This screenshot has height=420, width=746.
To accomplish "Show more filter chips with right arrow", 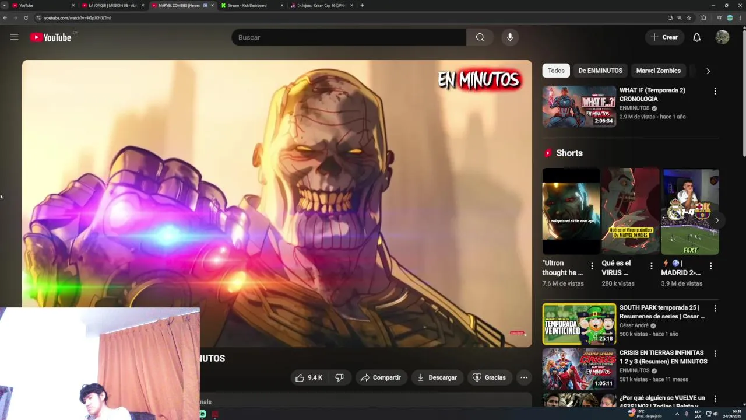I will [708, 71].
